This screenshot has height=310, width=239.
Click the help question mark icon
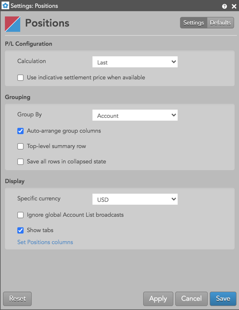click(225, 6)
